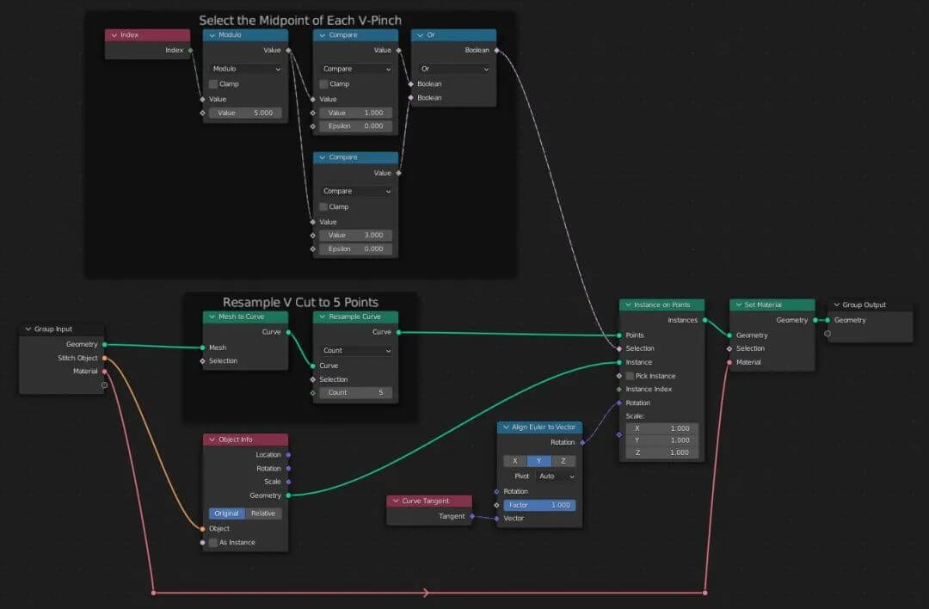The width and height of the screenshot is (929, 609).
Task: Click the Set Material Selection input socket
Action: click(730, 349)
